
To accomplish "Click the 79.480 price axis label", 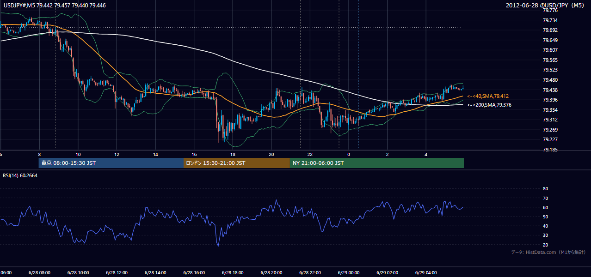I will (549, 80).
